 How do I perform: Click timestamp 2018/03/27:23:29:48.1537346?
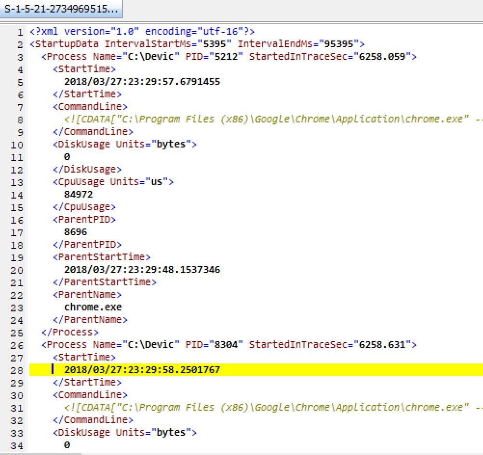tap(142, 269)
